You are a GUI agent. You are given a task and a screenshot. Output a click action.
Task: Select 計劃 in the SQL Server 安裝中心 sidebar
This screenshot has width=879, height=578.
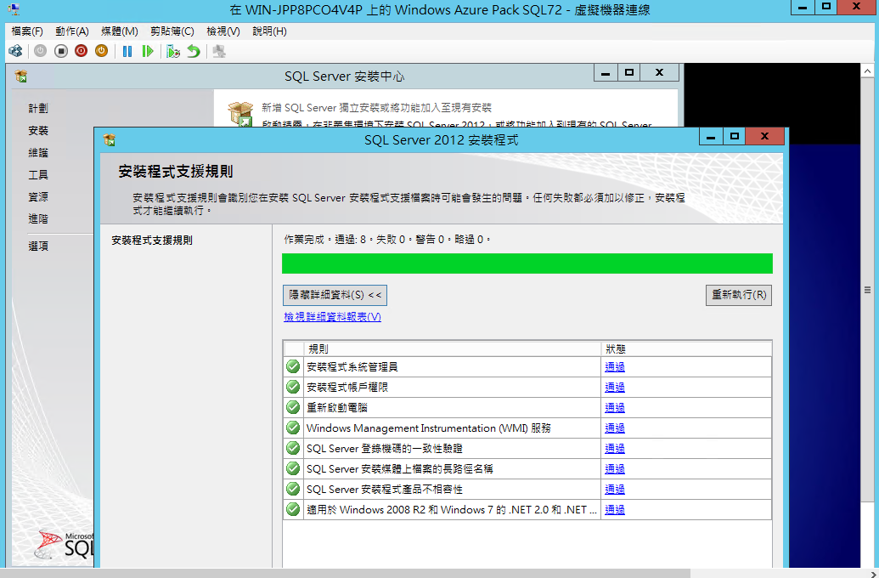[x=38, y=108]
